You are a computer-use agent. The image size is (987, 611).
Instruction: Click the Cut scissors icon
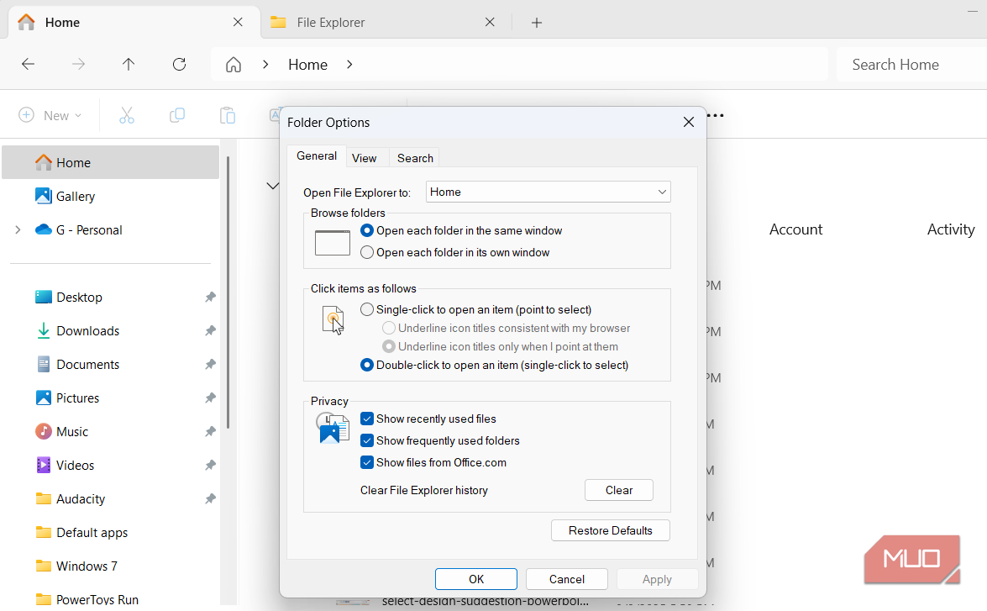[127, 115]
